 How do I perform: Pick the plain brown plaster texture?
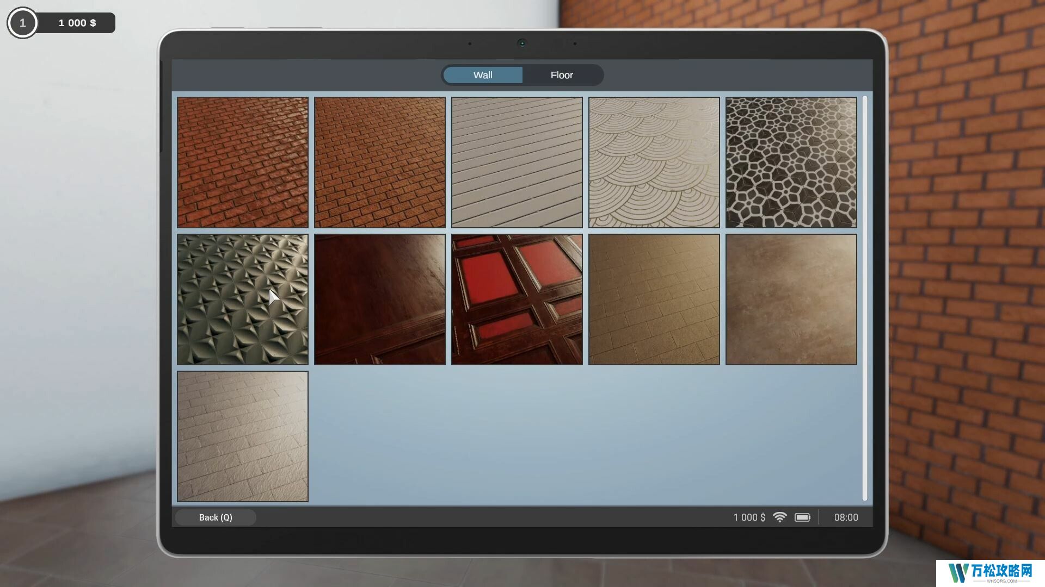[791, 299]
